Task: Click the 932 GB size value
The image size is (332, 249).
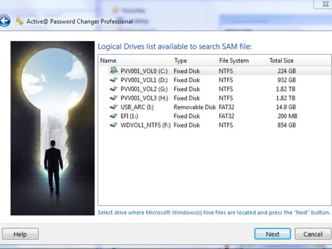Action: 287,80
